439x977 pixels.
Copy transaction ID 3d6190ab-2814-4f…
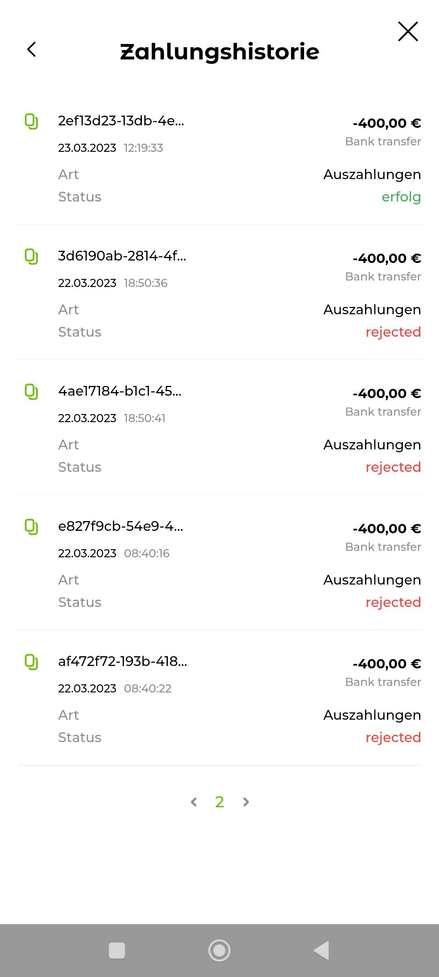(31, 256)
